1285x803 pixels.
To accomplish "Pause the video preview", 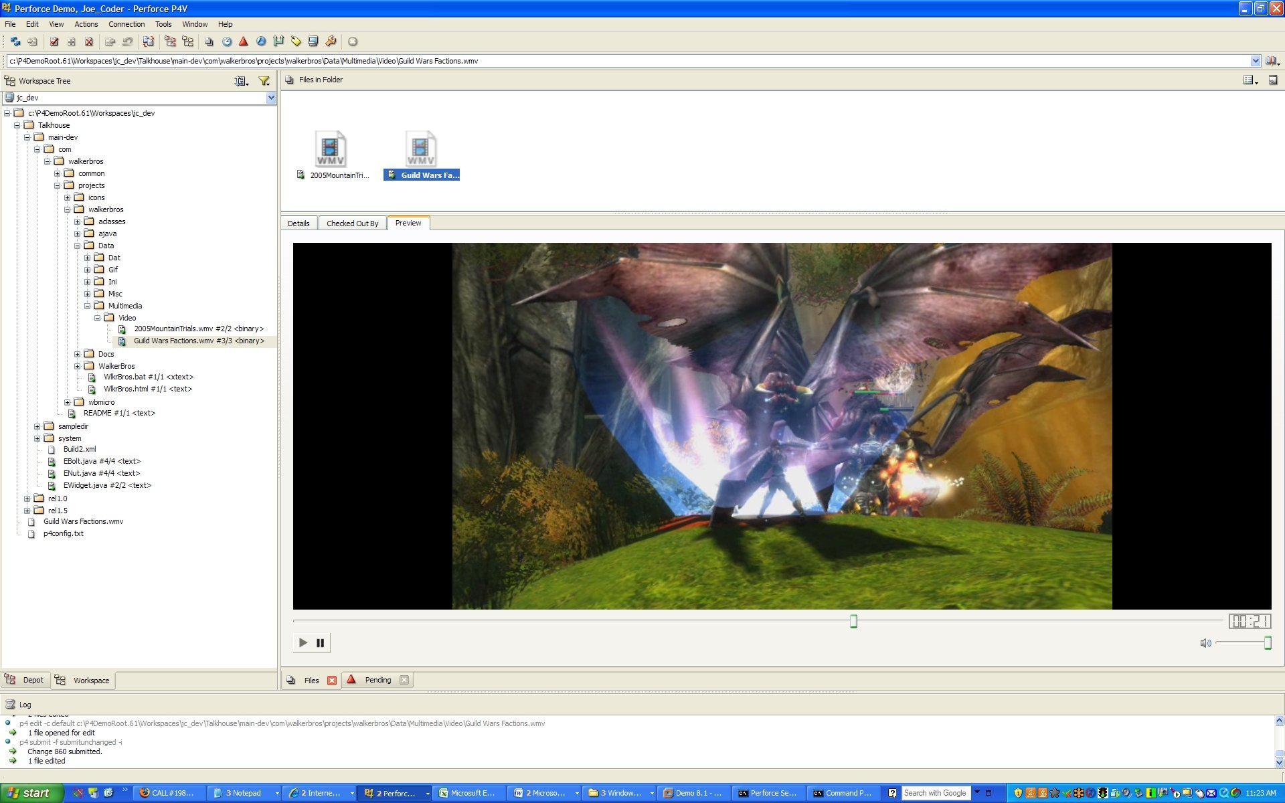I will pyautogui.click(x=321, y=643).
